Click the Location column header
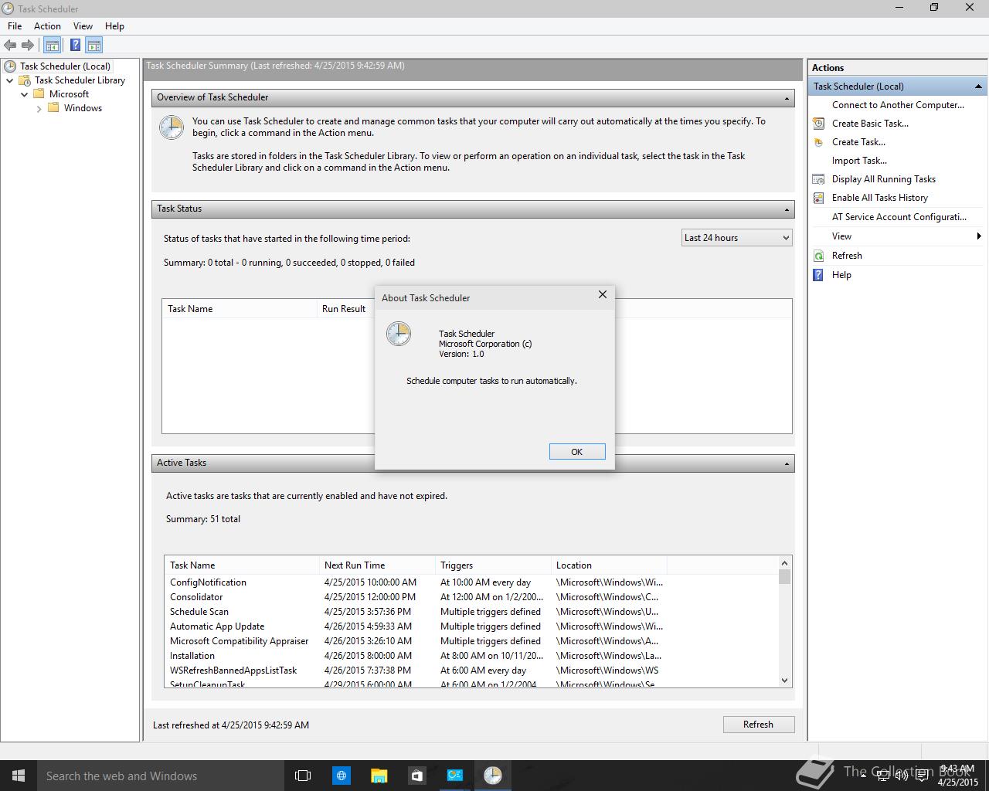Image resolution: width=989 pixels, height=791 pixels. 609,565
